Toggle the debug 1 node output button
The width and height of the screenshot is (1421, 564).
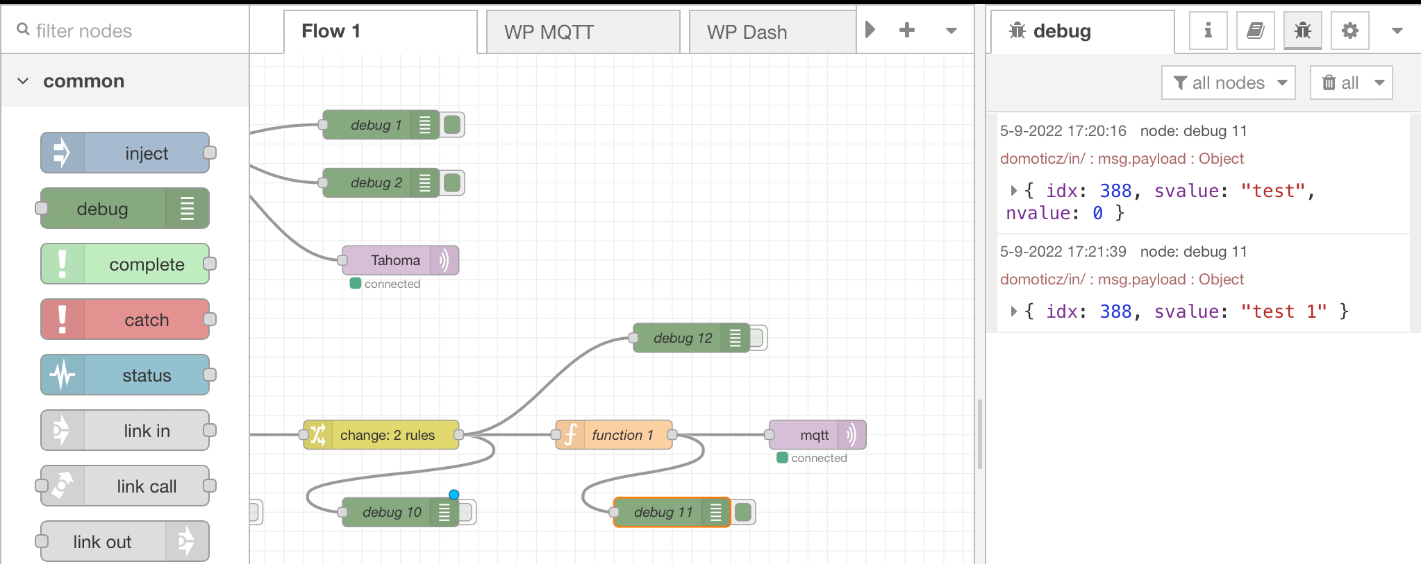453,125
